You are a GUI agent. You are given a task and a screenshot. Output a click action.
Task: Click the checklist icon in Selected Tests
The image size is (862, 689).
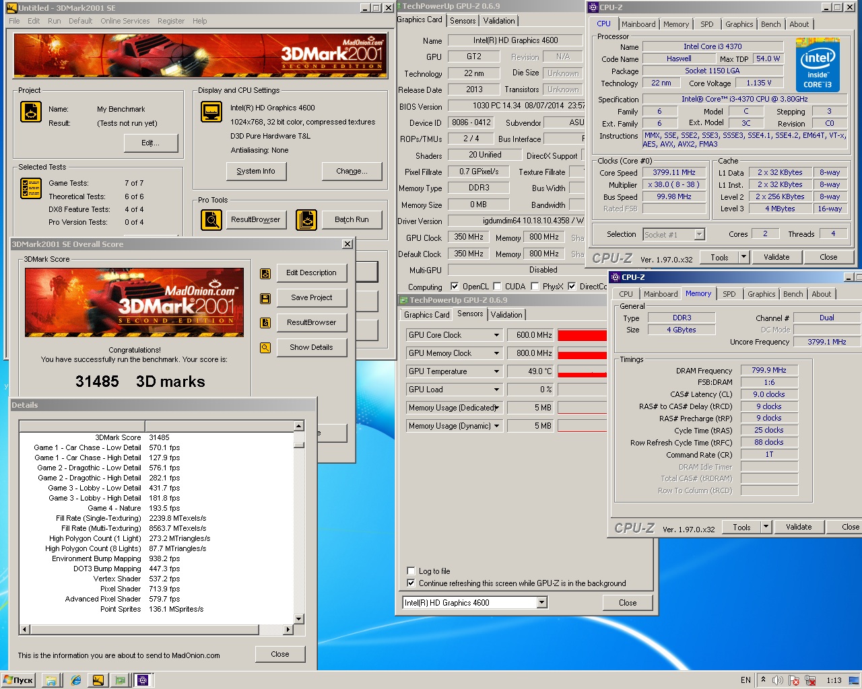31,188
